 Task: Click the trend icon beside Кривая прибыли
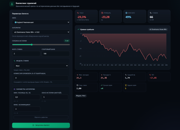tap(78, 29)
